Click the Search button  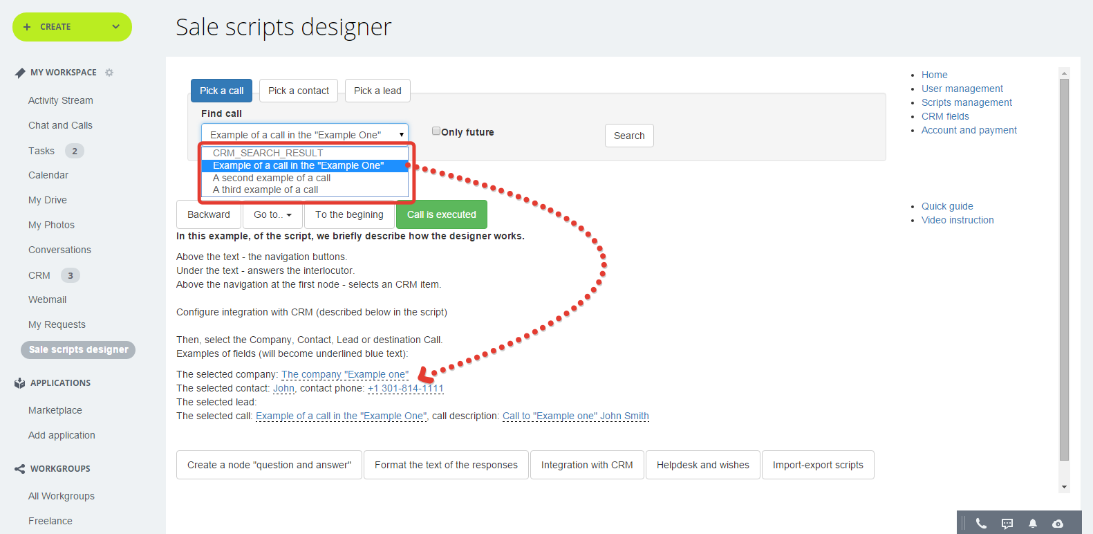pos(629,136)
